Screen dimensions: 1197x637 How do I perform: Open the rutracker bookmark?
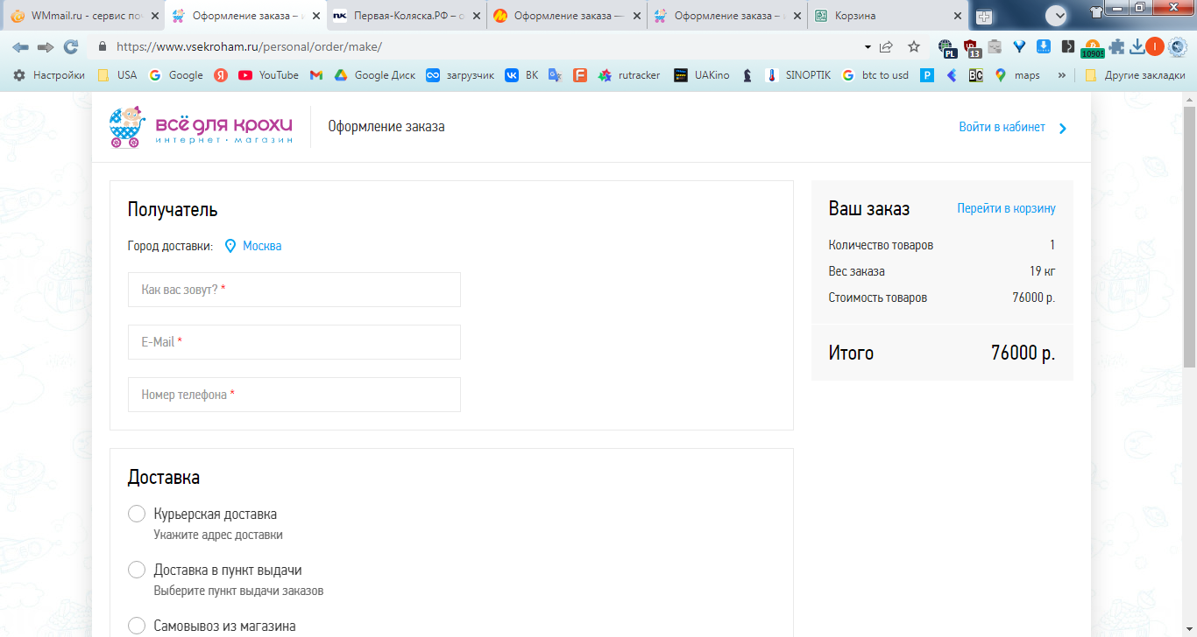(x=629, y=75)
